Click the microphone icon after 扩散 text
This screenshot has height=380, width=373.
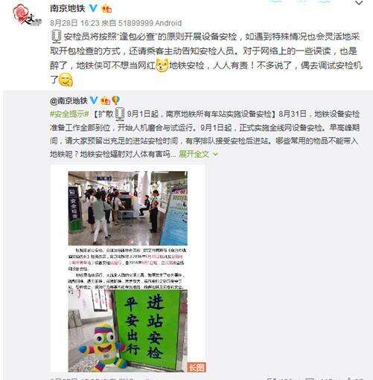click(x=120, y=114)
